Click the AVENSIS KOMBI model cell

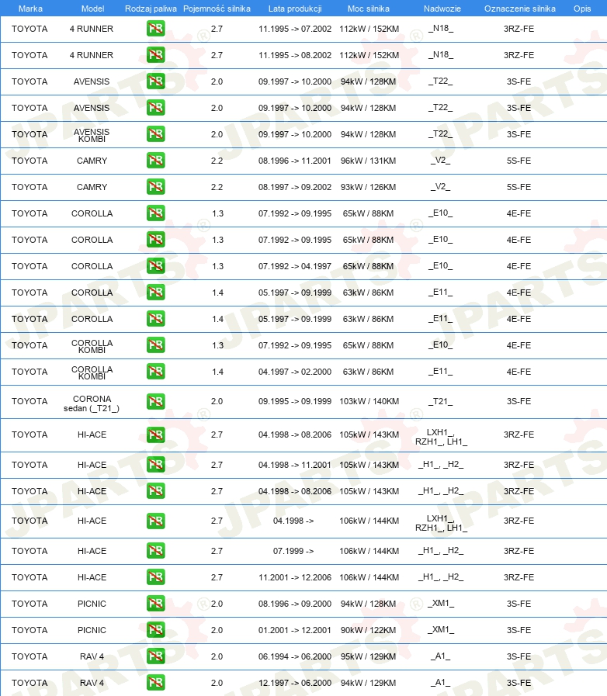92,135
